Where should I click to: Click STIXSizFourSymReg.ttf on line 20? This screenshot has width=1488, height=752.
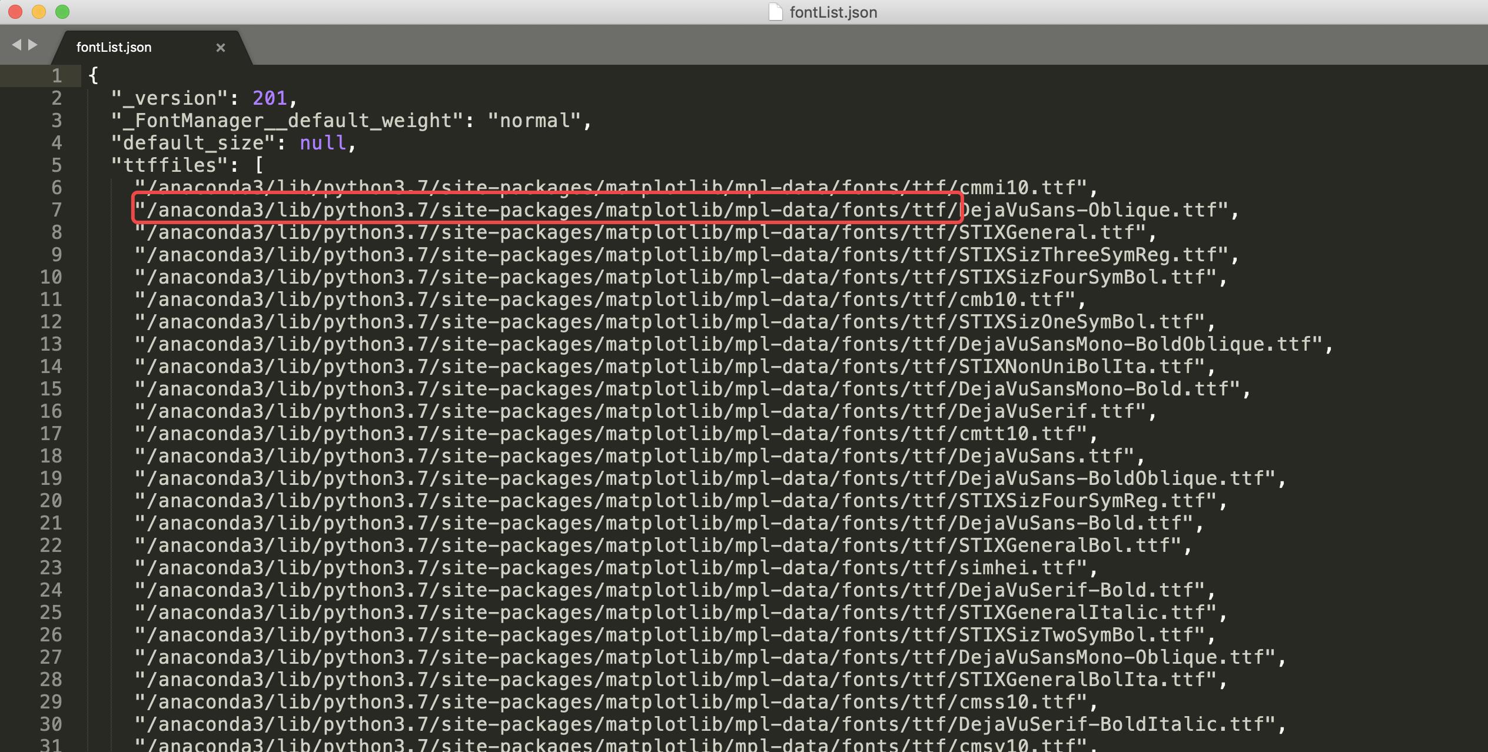(x=1082, y=501)
